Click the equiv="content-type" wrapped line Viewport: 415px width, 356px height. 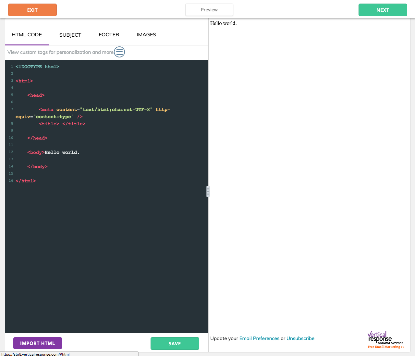click(x=49, y=117)
